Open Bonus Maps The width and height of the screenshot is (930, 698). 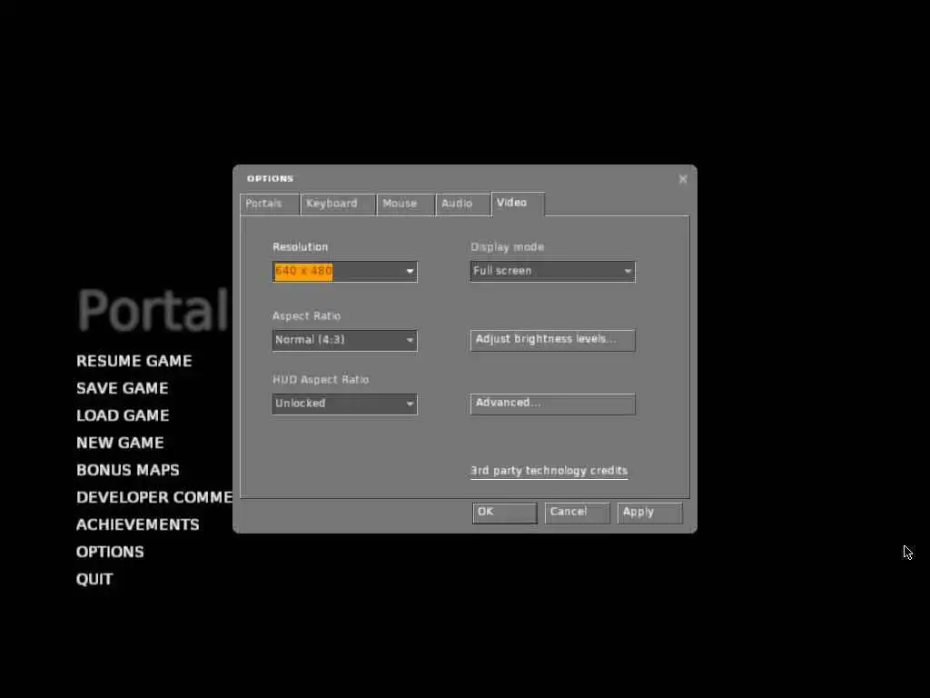tap(127, 470)
